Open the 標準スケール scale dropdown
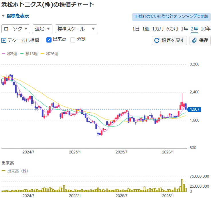The width and height of the screenshot is (213, 200). [76, 29]
